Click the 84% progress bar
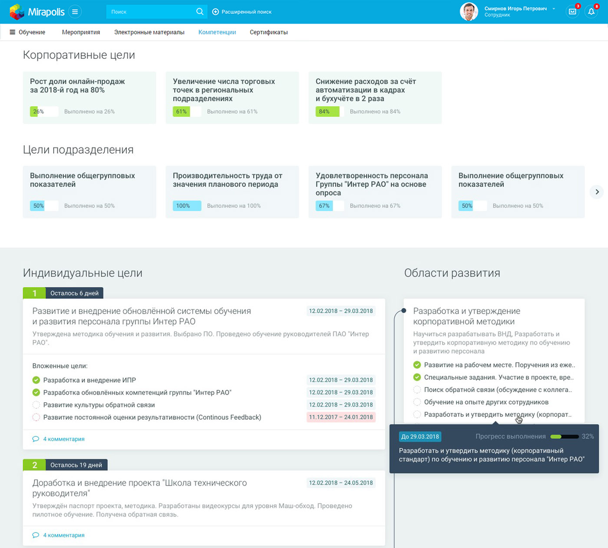 click(x=330, y=112)
